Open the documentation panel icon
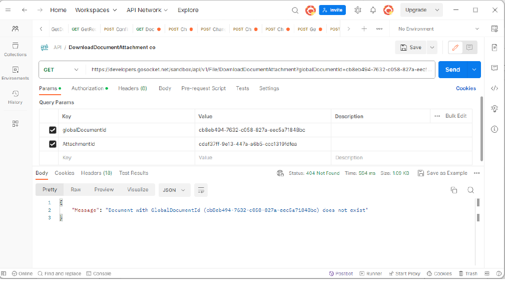The height and width of the screenshot is (281, 505). coord(494,48)
